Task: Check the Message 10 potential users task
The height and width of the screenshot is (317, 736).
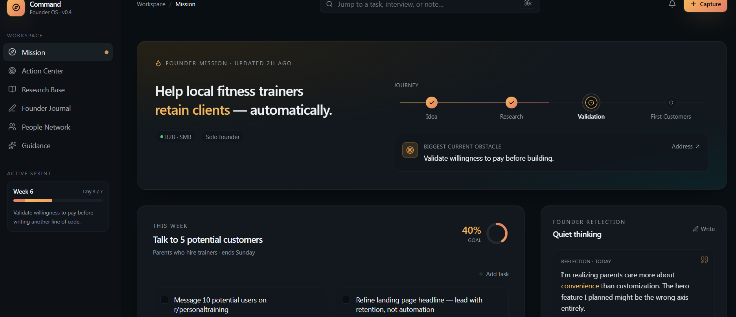Action: (164, 300)
